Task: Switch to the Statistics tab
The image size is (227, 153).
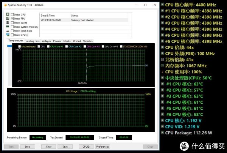Action: (88, 41)
